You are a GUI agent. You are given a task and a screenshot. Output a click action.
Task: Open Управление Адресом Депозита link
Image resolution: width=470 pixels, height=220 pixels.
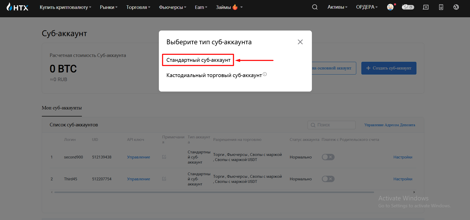pos(390,125)
